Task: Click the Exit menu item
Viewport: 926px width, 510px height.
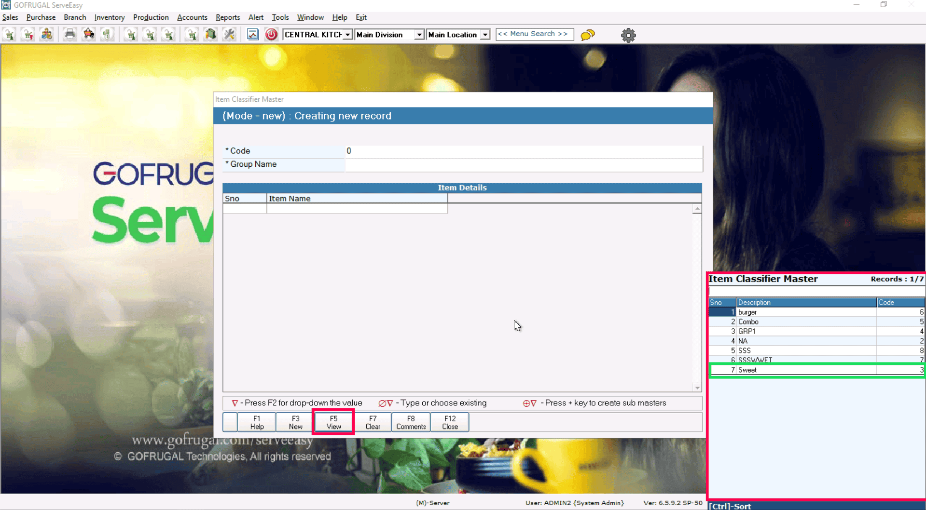Action: pos(361,17)
